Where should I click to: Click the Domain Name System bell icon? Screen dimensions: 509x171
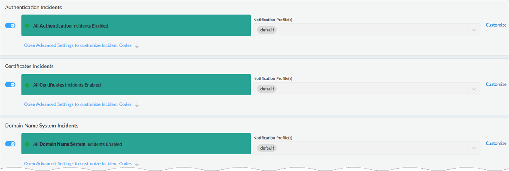[x=28, y=144]
